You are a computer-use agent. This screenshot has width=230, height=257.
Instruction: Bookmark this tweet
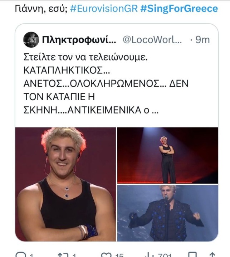tap(193, 255)
